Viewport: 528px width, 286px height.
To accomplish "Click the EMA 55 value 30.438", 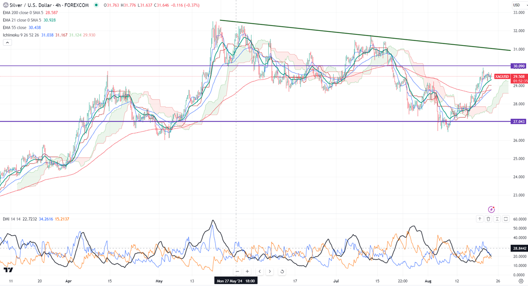I will coord(35,27).
